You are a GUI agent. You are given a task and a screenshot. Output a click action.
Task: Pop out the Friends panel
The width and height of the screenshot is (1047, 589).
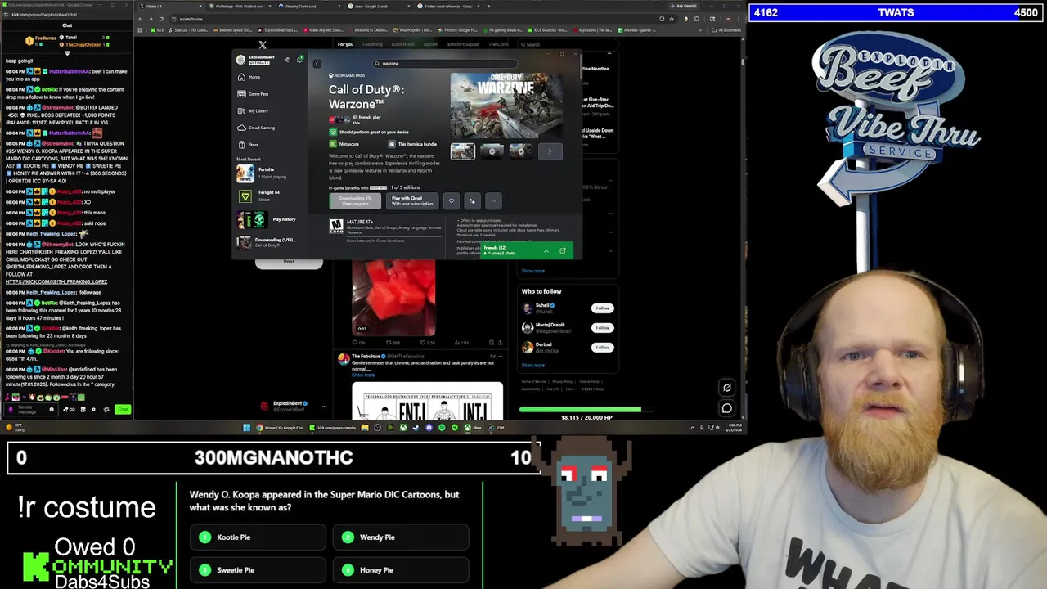pyautogui.click(x=563, y=250)
